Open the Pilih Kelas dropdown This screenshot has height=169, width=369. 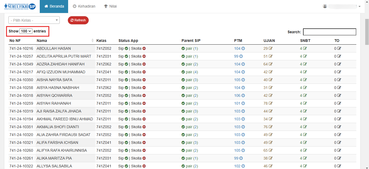click(34, 20)
